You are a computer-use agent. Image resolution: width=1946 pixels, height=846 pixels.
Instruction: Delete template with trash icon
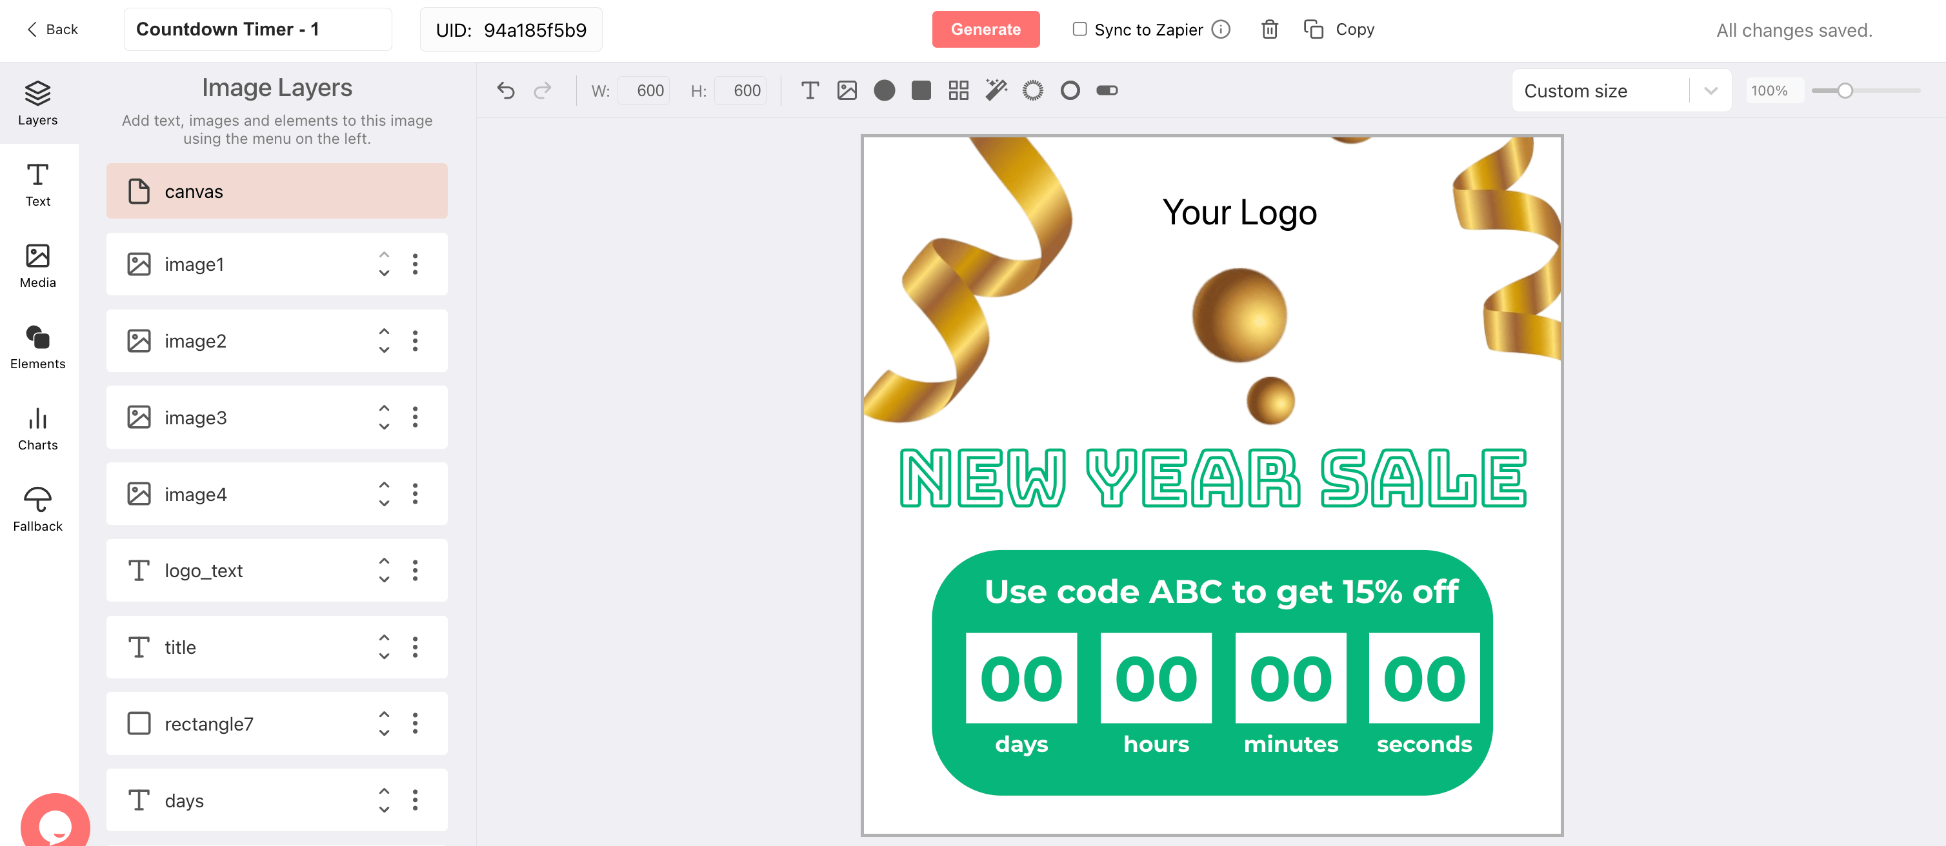(x=1269, y=30)
